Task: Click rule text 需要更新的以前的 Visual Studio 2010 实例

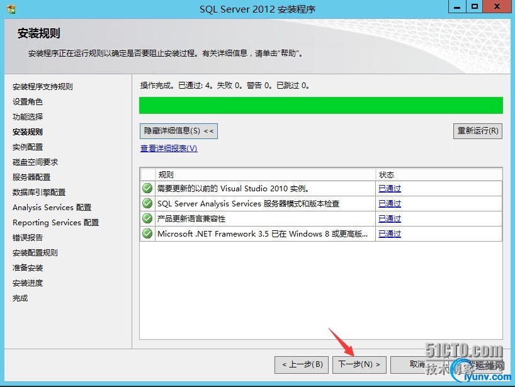Action: click(233, 188)
